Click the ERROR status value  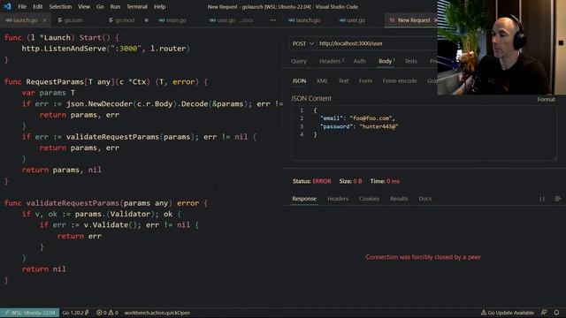pyautogui.click(x=322, y=181)
